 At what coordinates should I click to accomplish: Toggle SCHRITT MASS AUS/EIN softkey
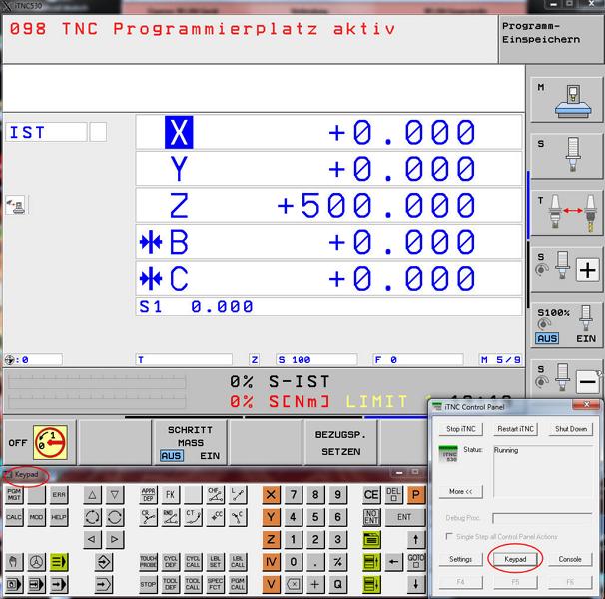(x=191, y=442)
